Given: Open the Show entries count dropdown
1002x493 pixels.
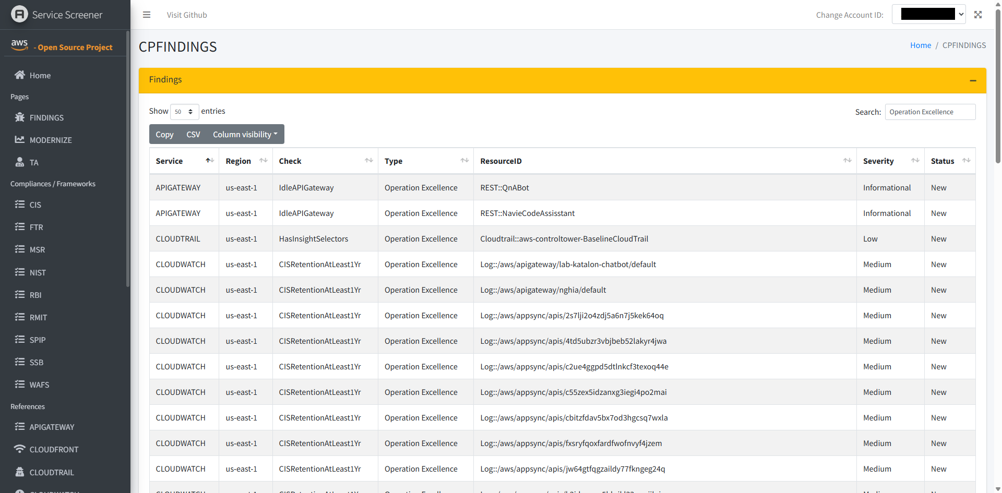Looking at the screenshot, I should (x=184, y=112).
